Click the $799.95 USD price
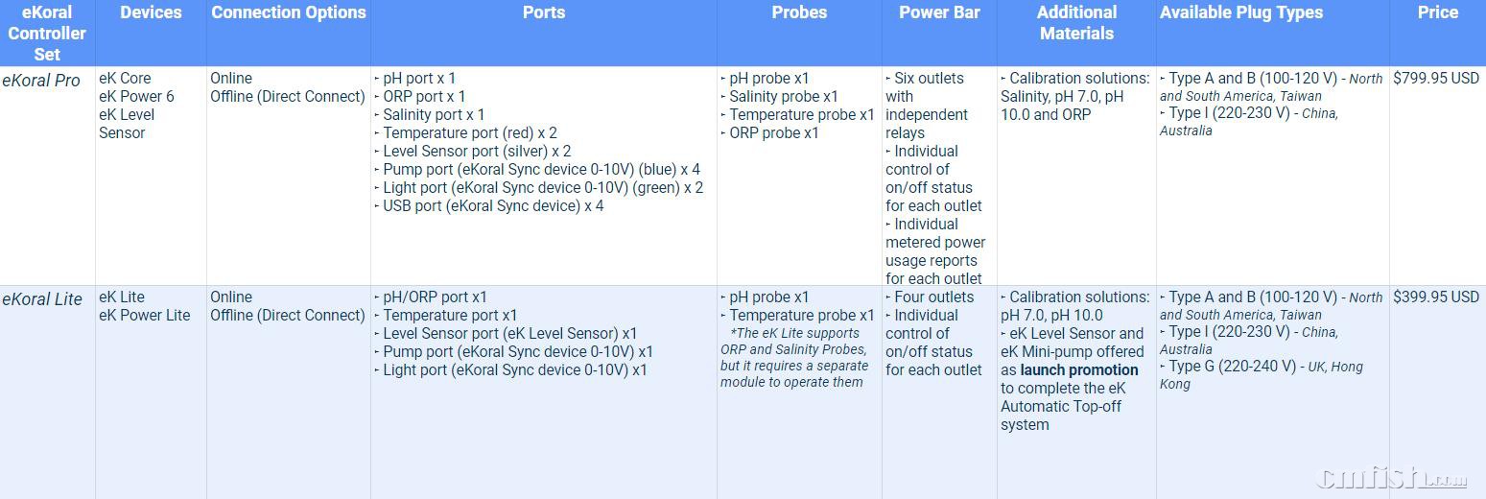This screenshot has height=499, width=1486. click(1436, 79)
